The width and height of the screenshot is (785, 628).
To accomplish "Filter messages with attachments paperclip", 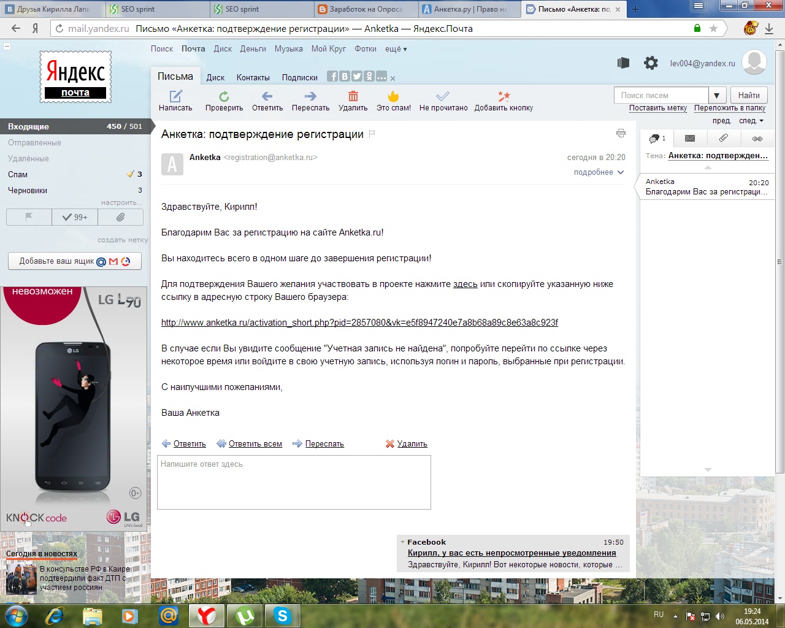I will click(x=120, y=217).
